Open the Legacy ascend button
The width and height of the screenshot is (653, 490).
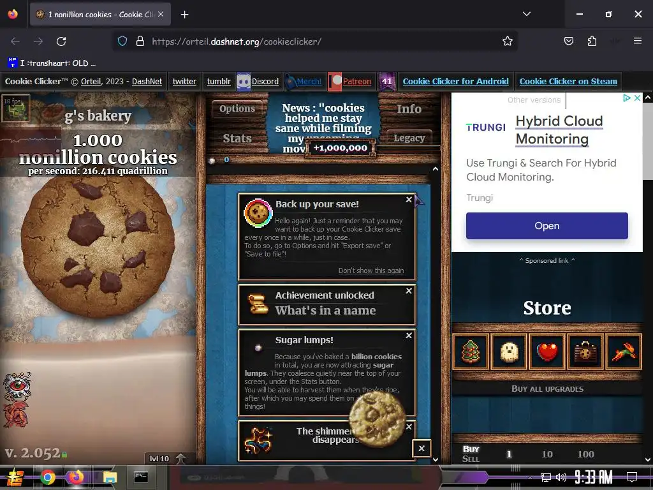point(409,138)
